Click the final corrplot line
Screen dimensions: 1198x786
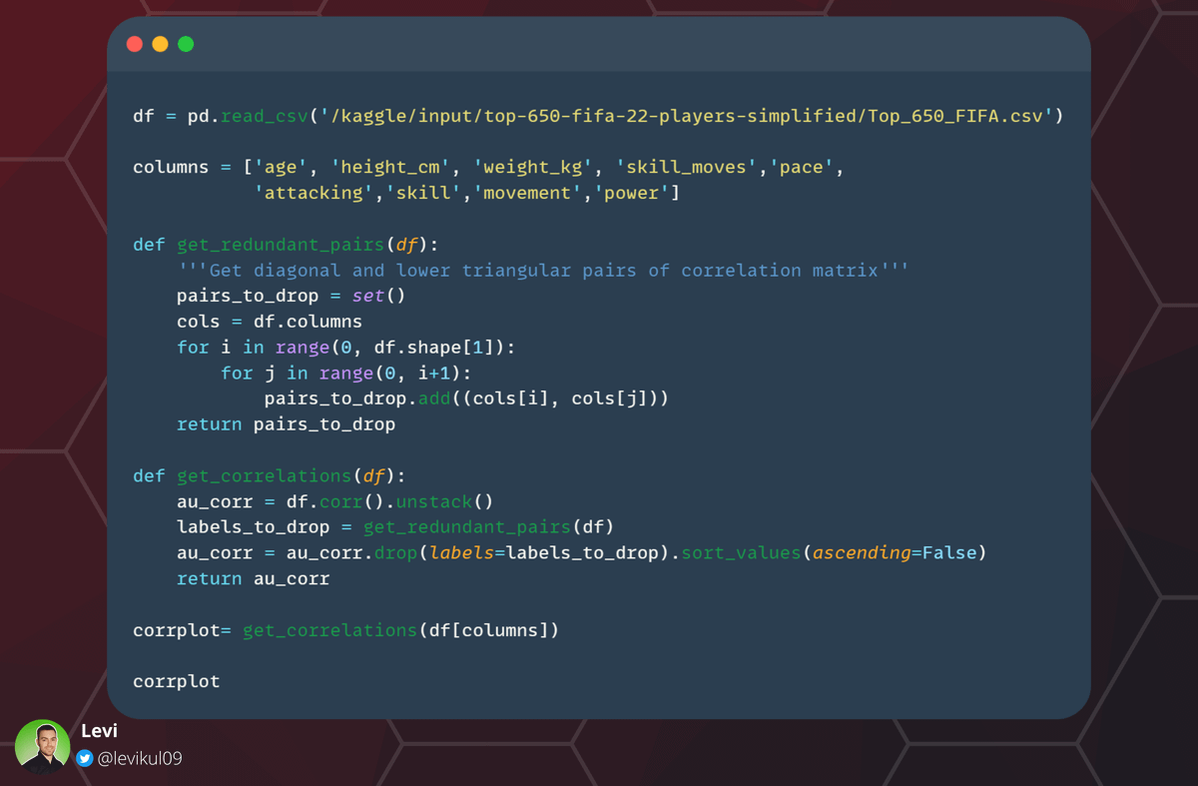click(176, 681)
